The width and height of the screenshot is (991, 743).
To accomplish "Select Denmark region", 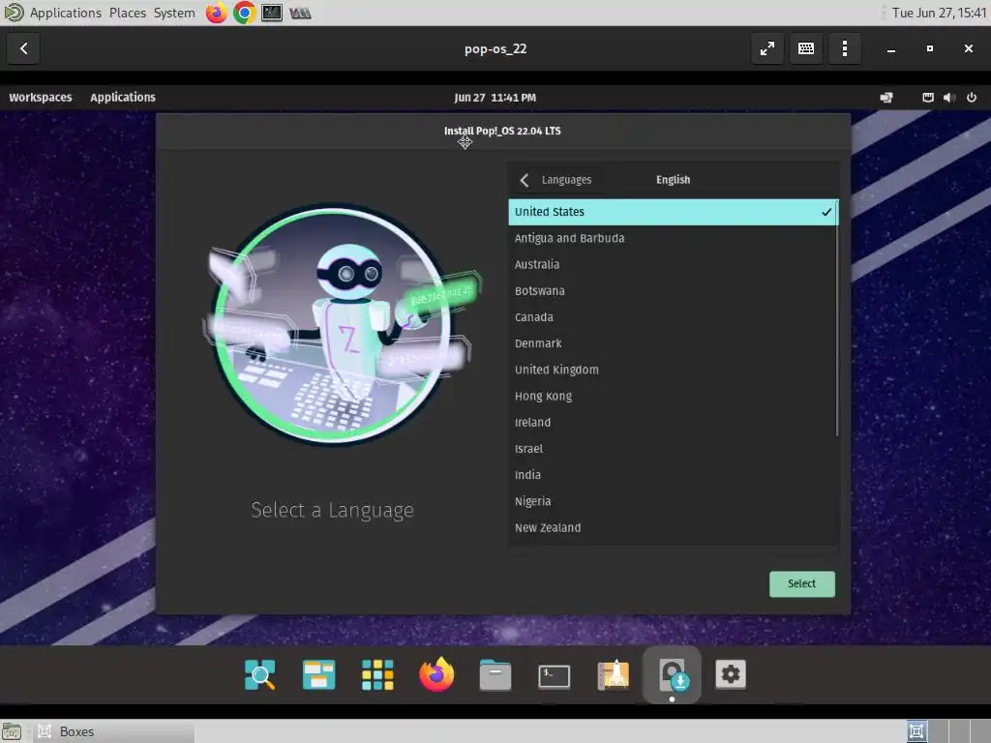I will (674, 343).
